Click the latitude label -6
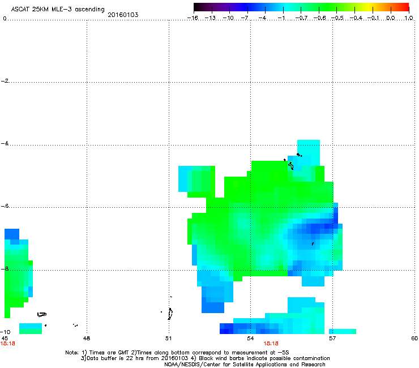419x368 pixels. coord(5,206)
